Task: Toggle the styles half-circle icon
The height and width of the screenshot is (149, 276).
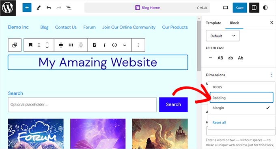Action: click(x=265, y=8)
